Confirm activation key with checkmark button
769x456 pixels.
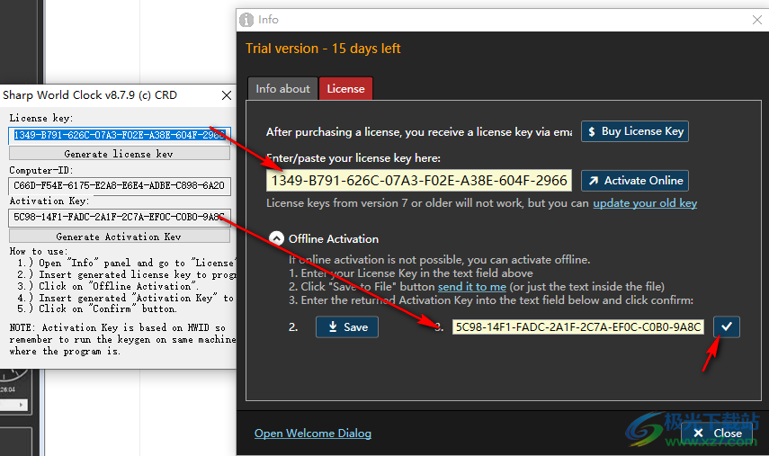pos(727,326)
